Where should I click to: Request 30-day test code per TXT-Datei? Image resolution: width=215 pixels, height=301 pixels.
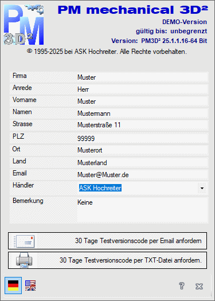click(108, 260)
